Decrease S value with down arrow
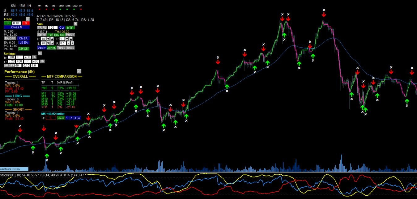 [48, 43]
